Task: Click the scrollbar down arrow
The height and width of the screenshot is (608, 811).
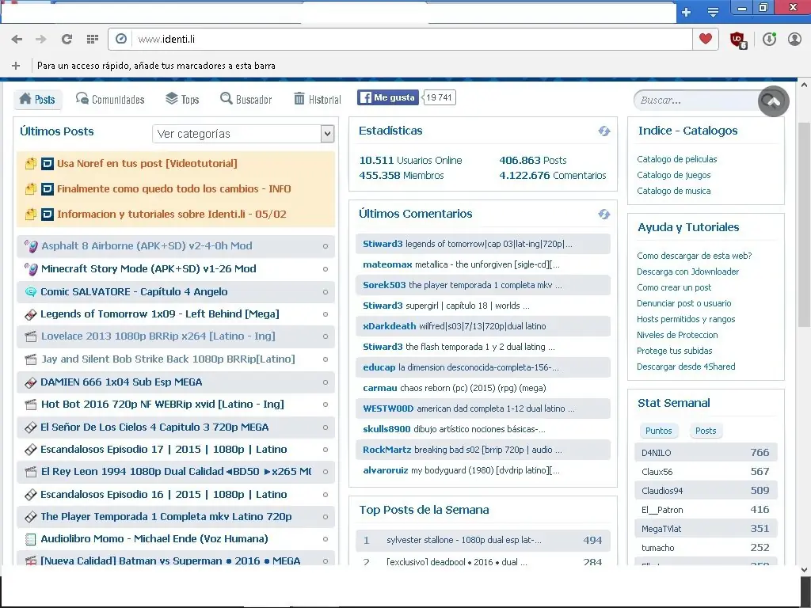Action: pos(804,570)
